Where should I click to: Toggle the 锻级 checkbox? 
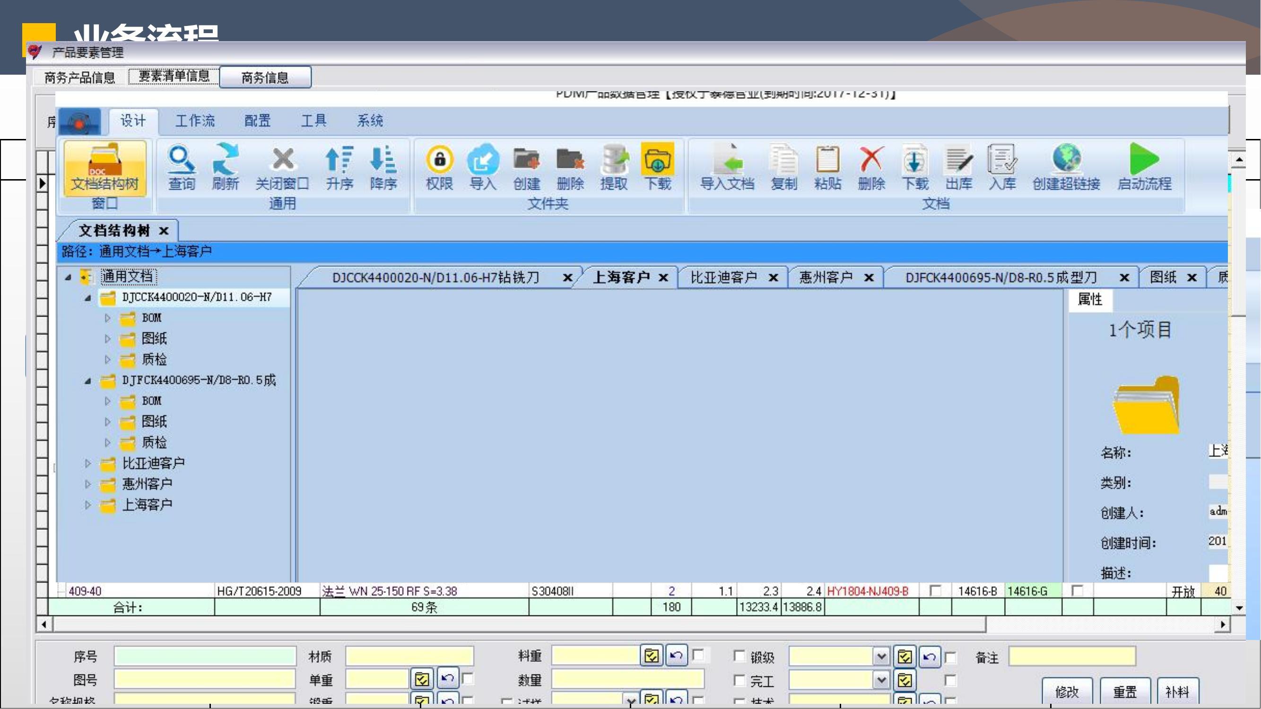pyautogui.click(x=739, y=656)
